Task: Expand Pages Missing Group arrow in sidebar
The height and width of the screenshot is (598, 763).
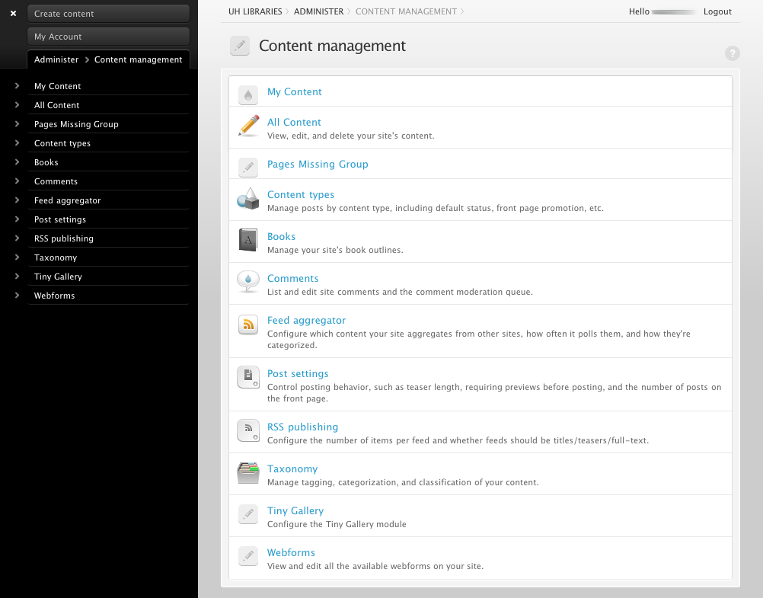Action: tap(17, 123)
